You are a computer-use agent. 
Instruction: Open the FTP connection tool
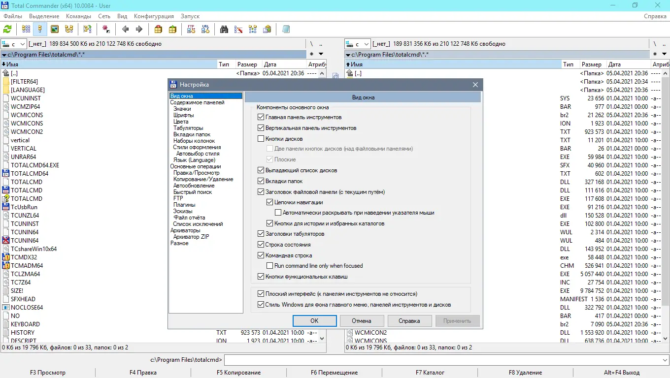coord(190,29)
